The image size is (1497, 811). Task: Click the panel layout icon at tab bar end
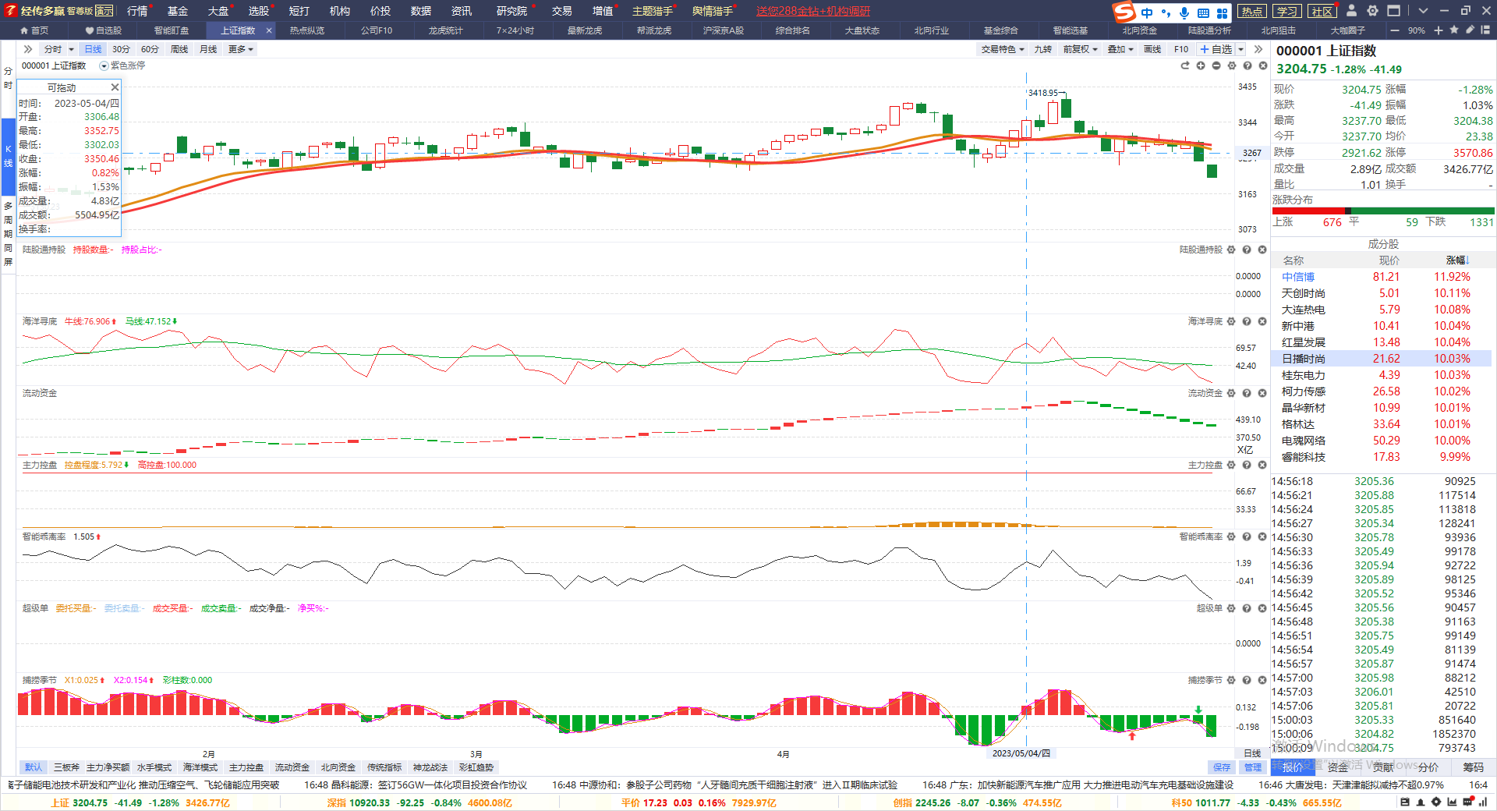pyautogui.click(x=1486, y=30)
